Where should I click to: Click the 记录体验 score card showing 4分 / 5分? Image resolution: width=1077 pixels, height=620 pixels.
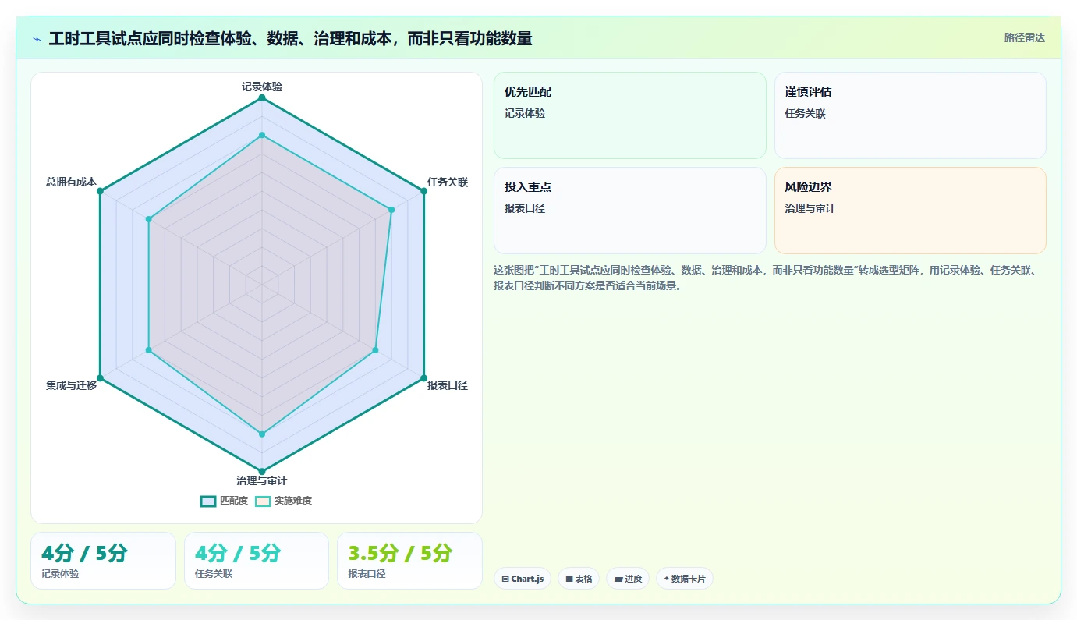click(103, 561)
